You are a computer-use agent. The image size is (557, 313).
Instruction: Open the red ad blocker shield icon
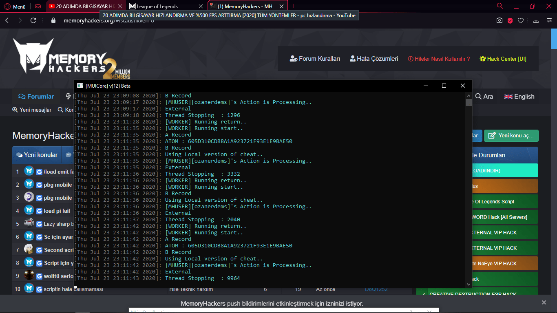pos(510,20)
